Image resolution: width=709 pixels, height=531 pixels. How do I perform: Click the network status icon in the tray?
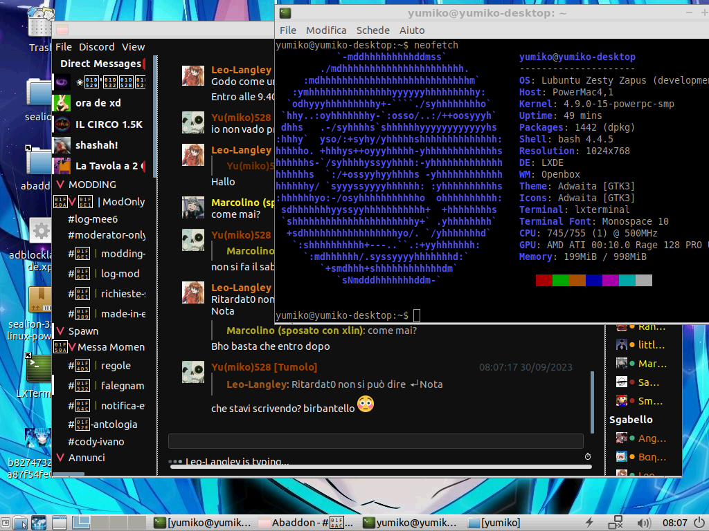(616, 523)
